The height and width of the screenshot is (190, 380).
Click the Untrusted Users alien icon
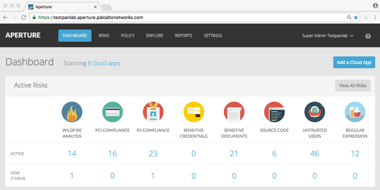[x=315, y=112]
